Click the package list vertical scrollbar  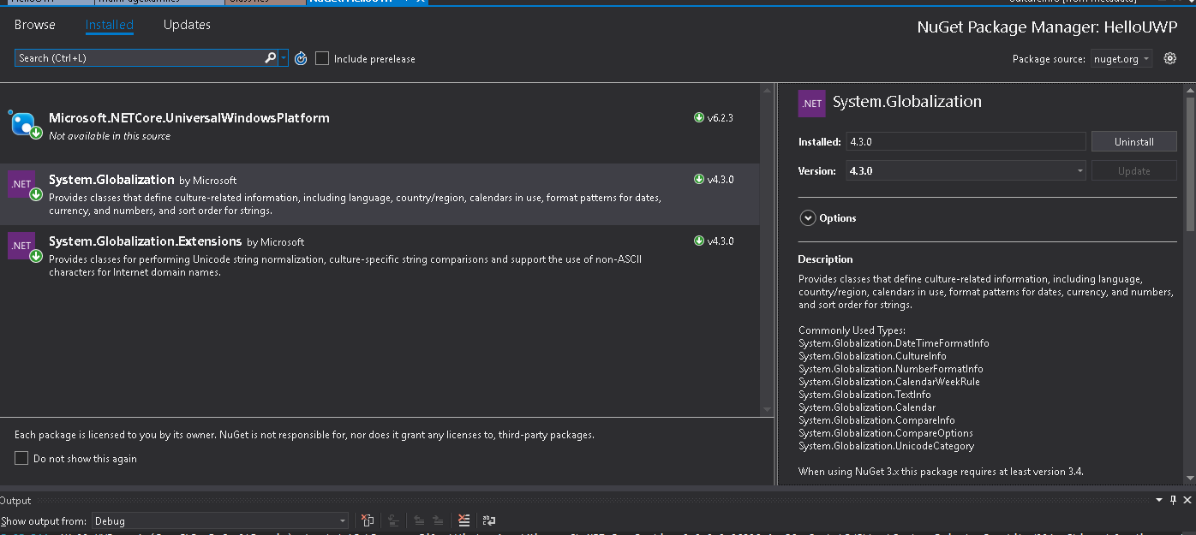coord(767,250)
